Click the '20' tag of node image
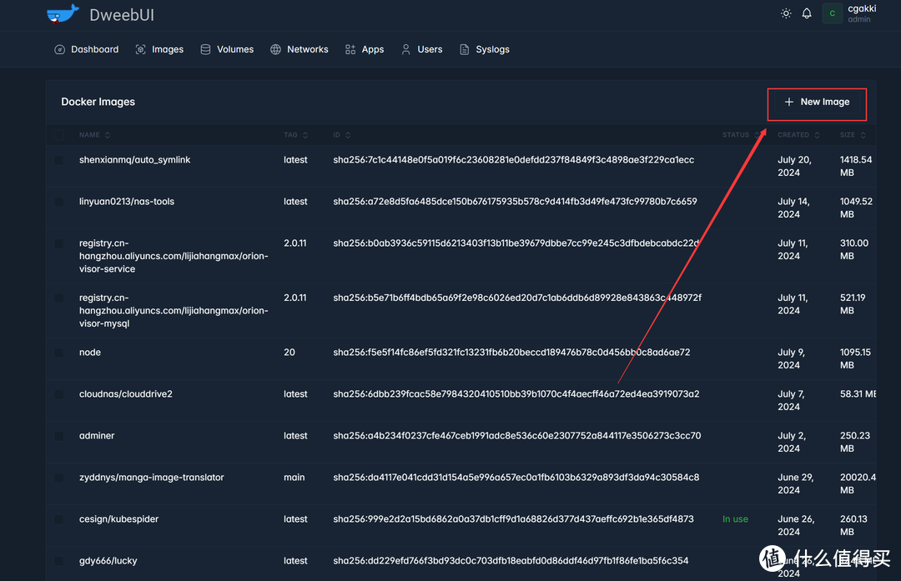 click(289, 352)
